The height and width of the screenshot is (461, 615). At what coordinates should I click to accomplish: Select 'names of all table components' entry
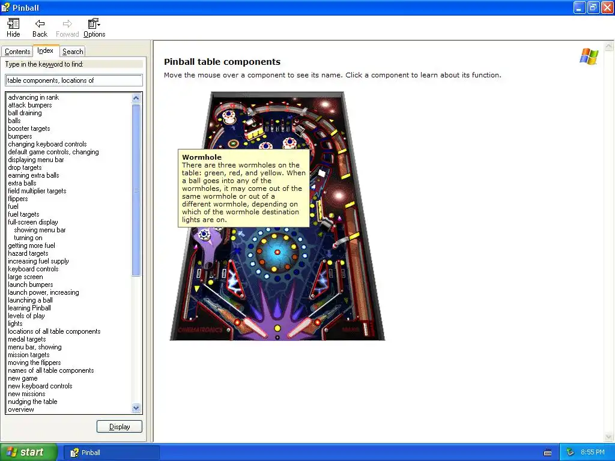[x=51, y=370]
